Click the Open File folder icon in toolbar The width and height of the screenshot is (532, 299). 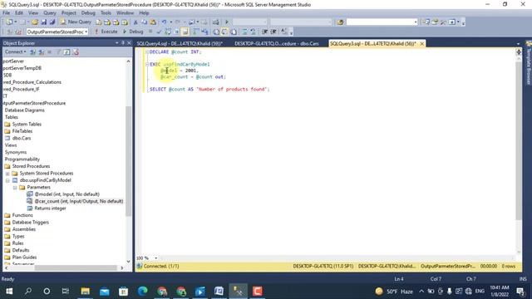[x=35, y=22]
